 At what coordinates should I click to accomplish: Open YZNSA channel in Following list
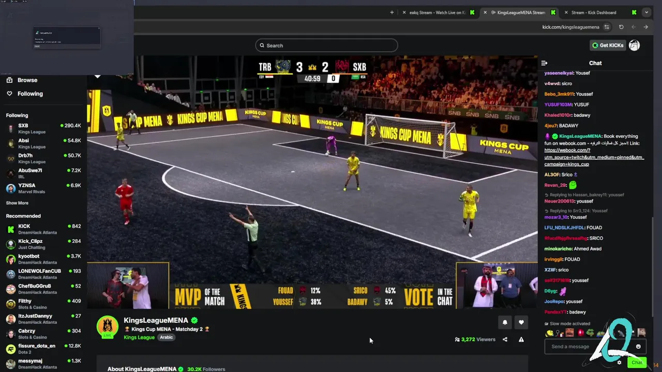[43, 189]
